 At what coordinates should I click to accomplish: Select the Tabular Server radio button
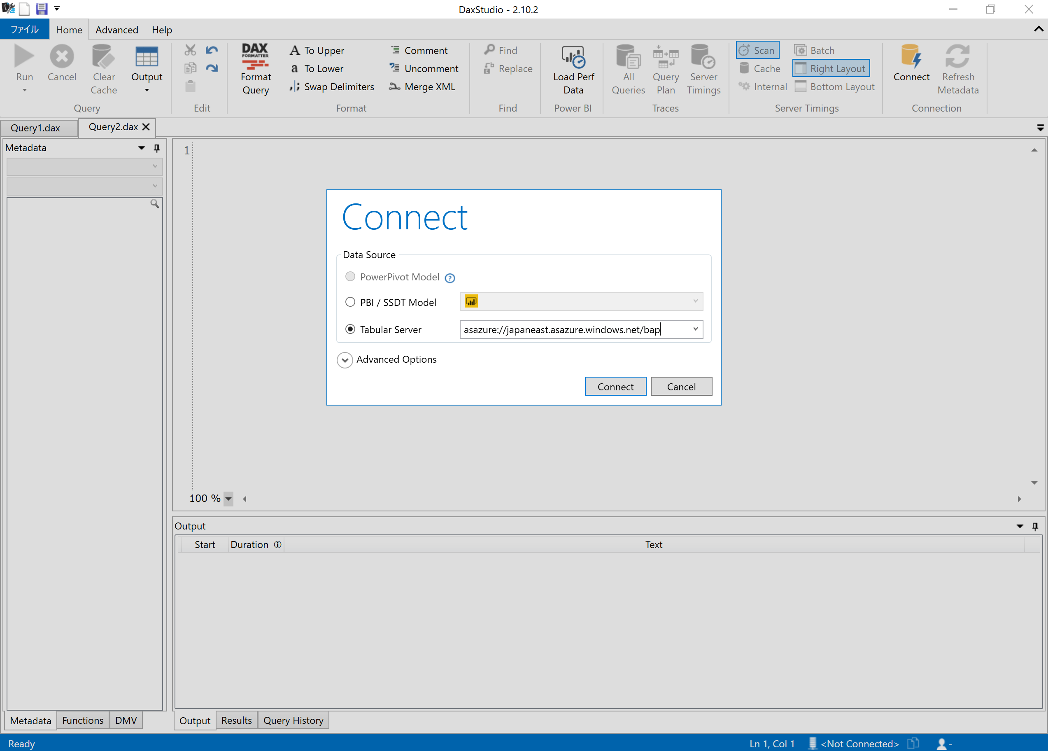[x=350, y=329]
